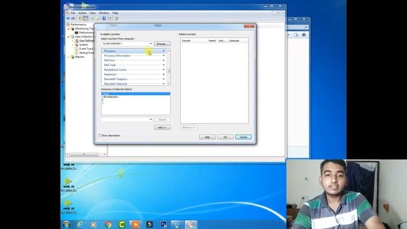
Task: Open the File menu
Action: pyautogui.click(x=73, y=13)
